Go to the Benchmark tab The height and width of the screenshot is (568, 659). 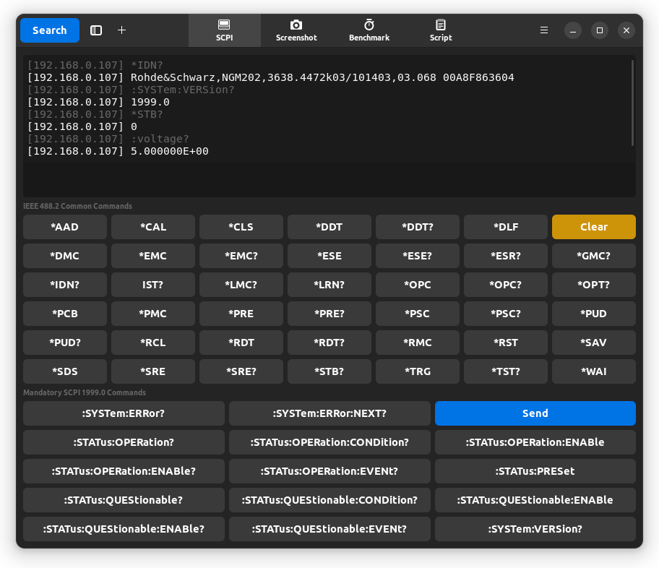click(x=369, y=30)
